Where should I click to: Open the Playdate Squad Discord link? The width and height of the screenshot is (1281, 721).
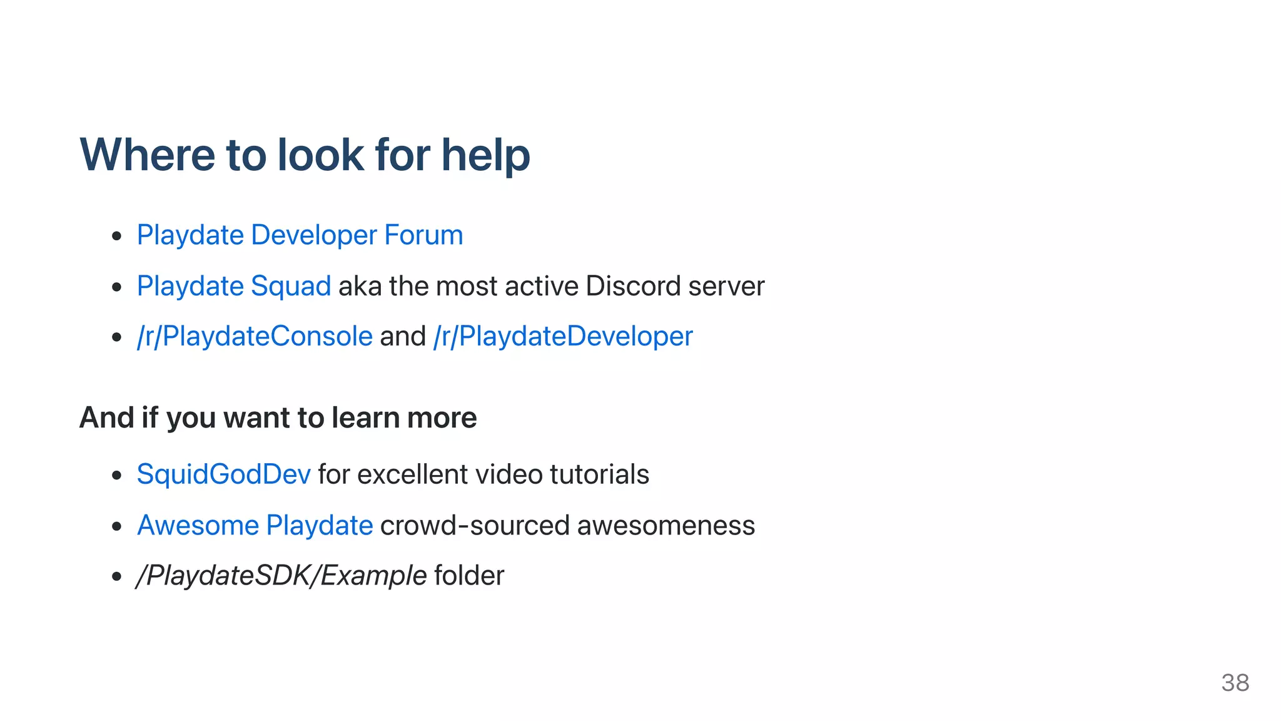[x=234, y=287]
